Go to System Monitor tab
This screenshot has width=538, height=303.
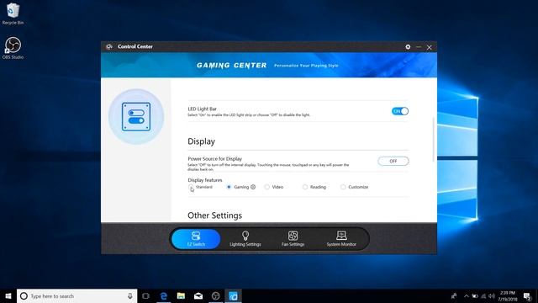point(341,239)
